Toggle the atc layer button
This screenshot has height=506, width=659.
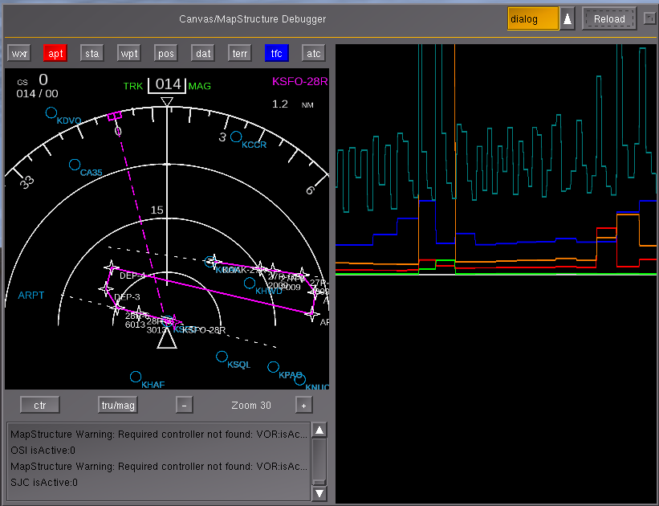(314, 54)
